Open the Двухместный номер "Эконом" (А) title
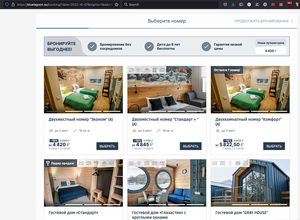 click(81, 119)
